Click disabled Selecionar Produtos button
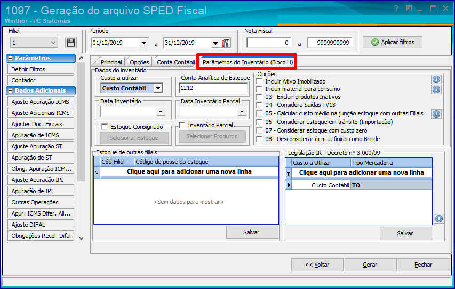This screenshot has width=455, height=289. 212,136
